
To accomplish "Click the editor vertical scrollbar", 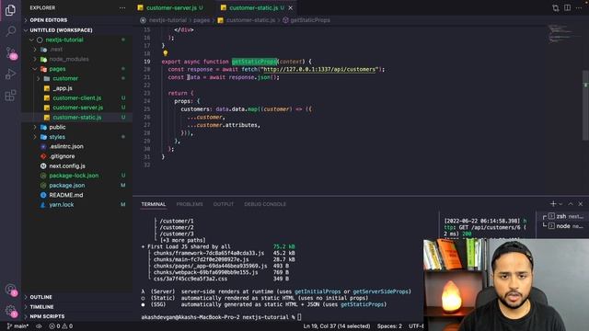I will [585, 105].
